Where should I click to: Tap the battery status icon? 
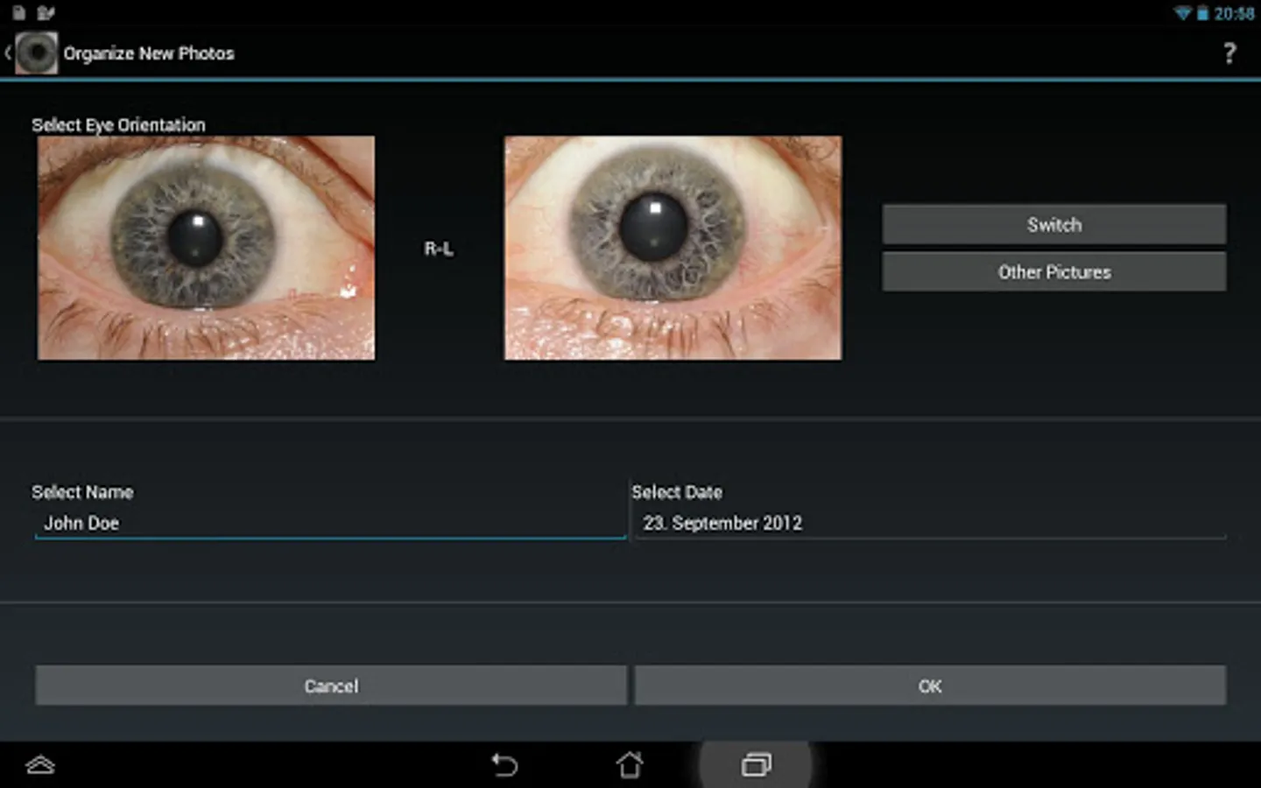point(1202,13)
